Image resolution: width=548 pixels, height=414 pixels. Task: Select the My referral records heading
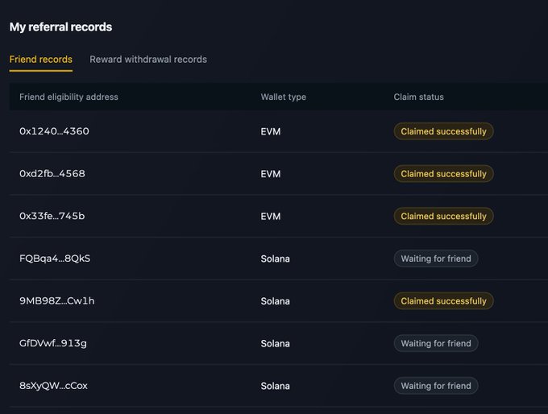(x=60, y=27)
